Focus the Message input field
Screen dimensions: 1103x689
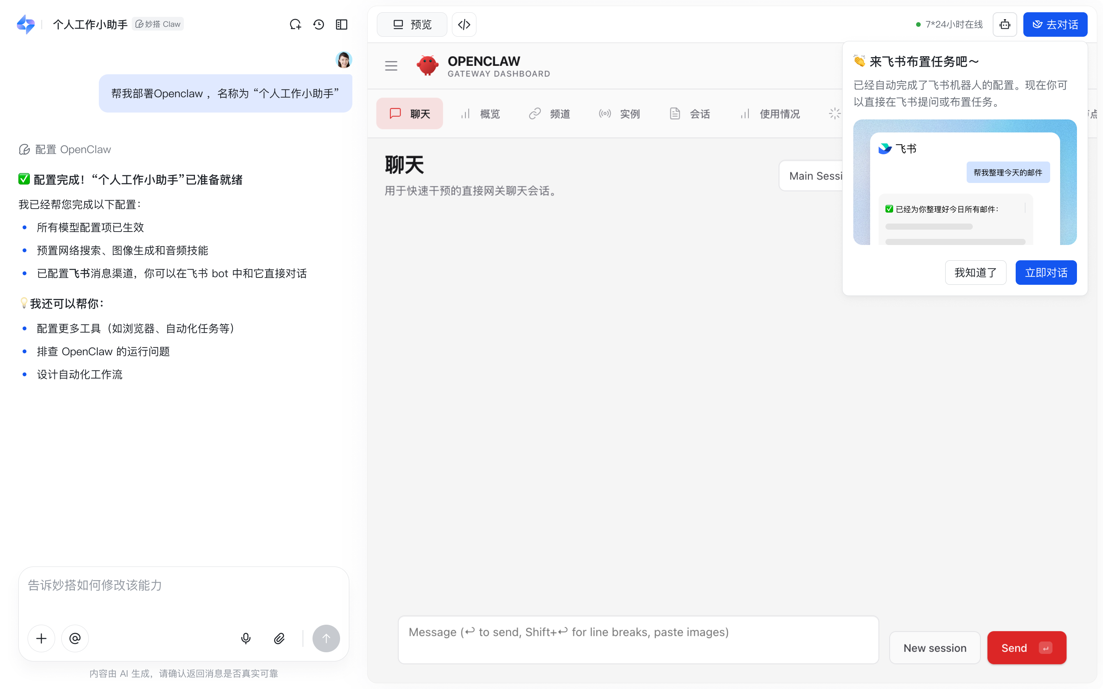(x=638, y=639)
